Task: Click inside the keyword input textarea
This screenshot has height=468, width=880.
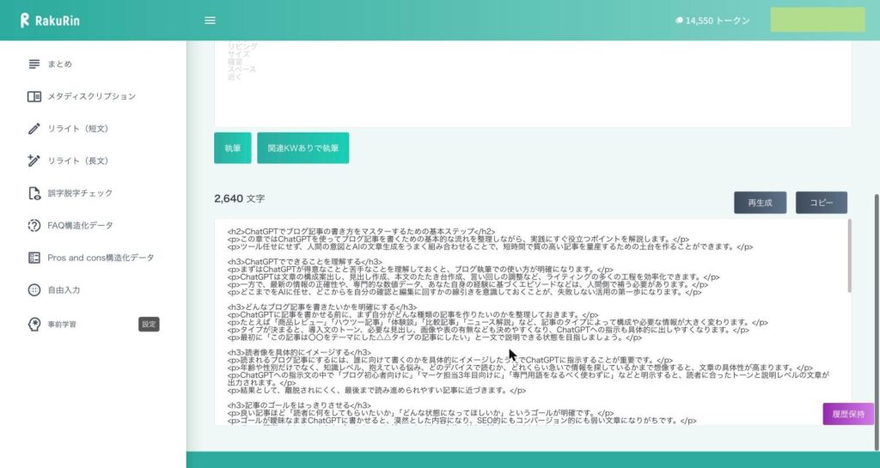Action: [x=532, y=83]
